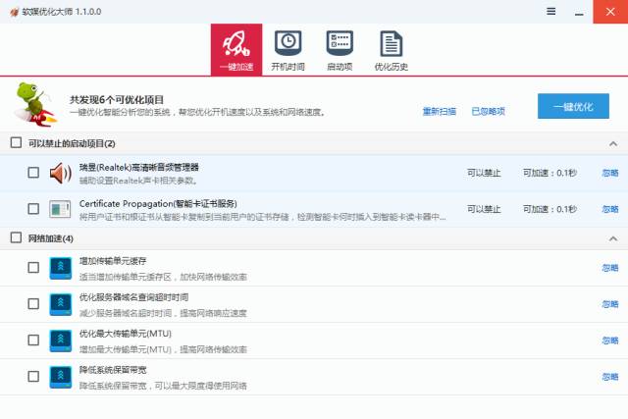Image resolution: width=628 pixels, height=419 pixels.
Task: Ignore the 增加传输单元缓存 item
Action: tap(610, 268)
